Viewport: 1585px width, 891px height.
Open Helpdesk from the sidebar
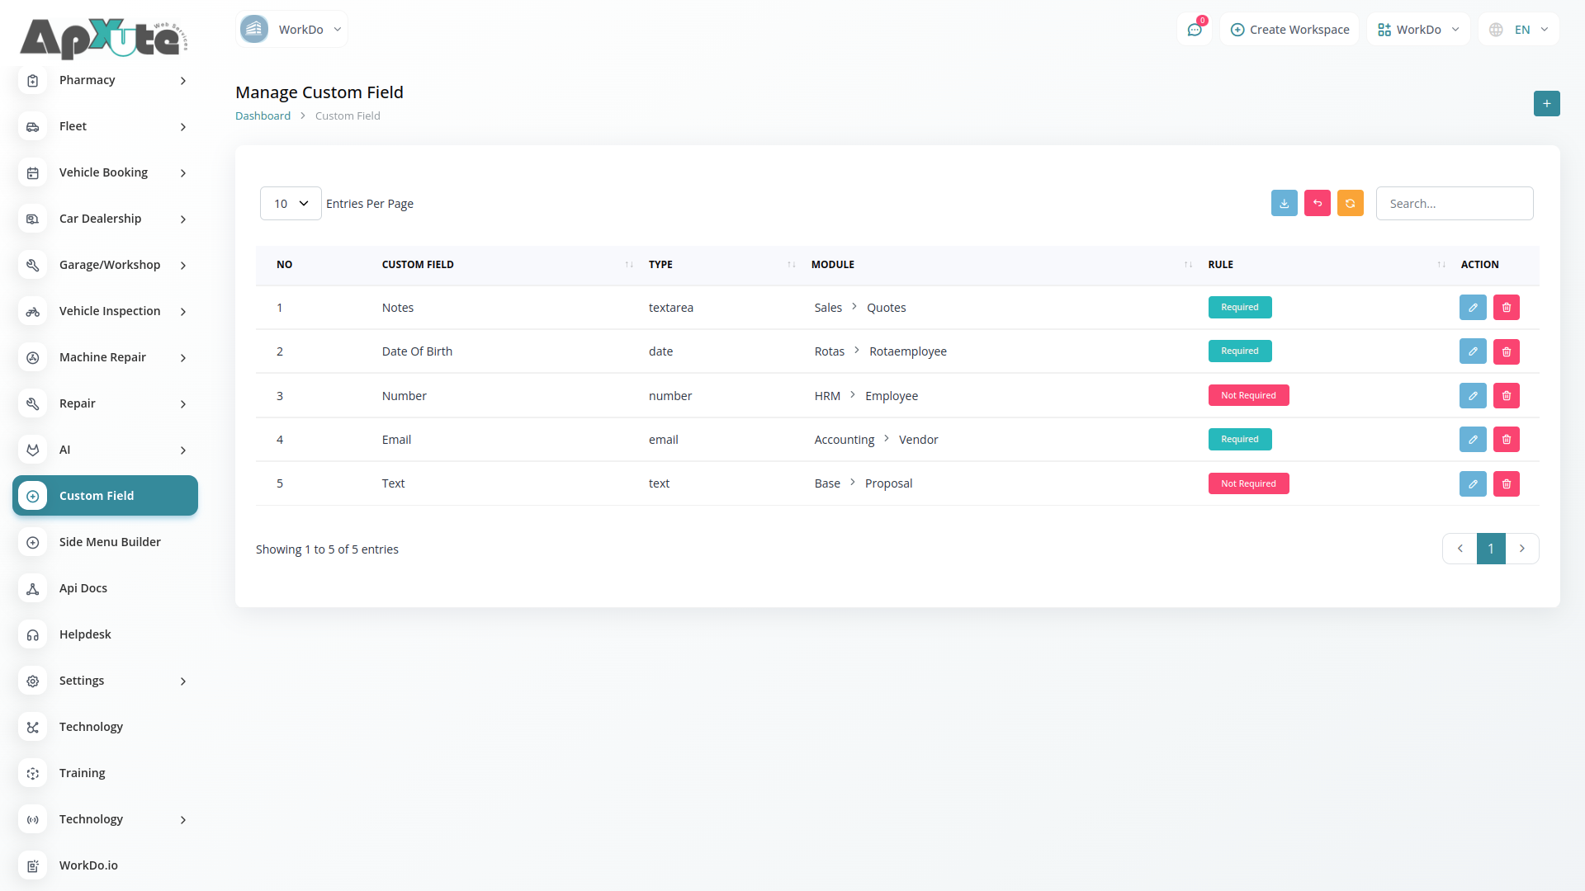[x=85, y=634]
